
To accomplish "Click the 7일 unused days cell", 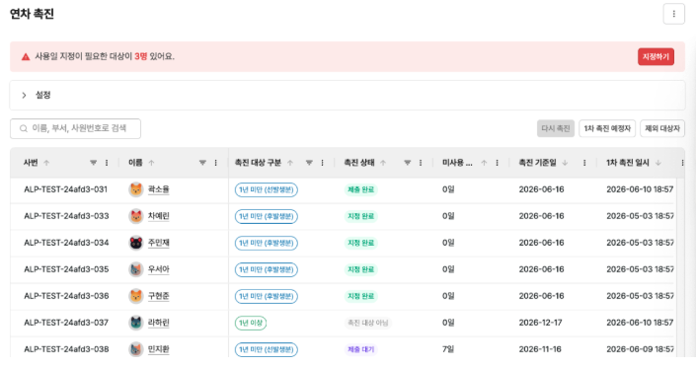I will (x=448, y=349).
